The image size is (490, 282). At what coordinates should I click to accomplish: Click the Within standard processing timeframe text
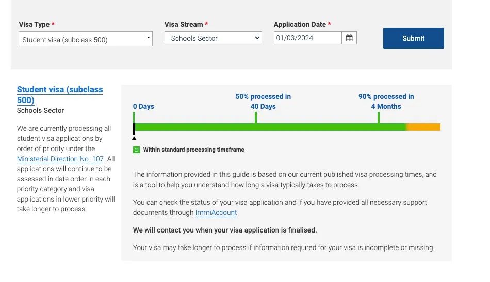194,150
